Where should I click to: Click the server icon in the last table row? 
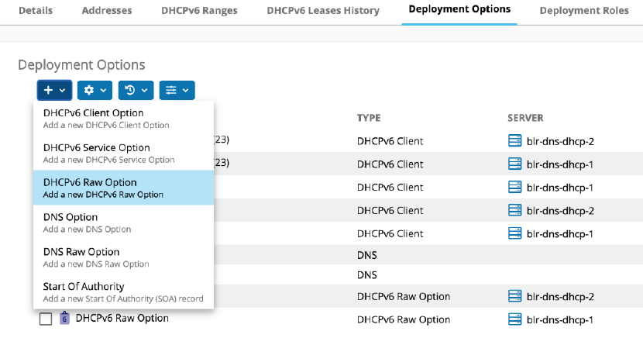(515, 319)
